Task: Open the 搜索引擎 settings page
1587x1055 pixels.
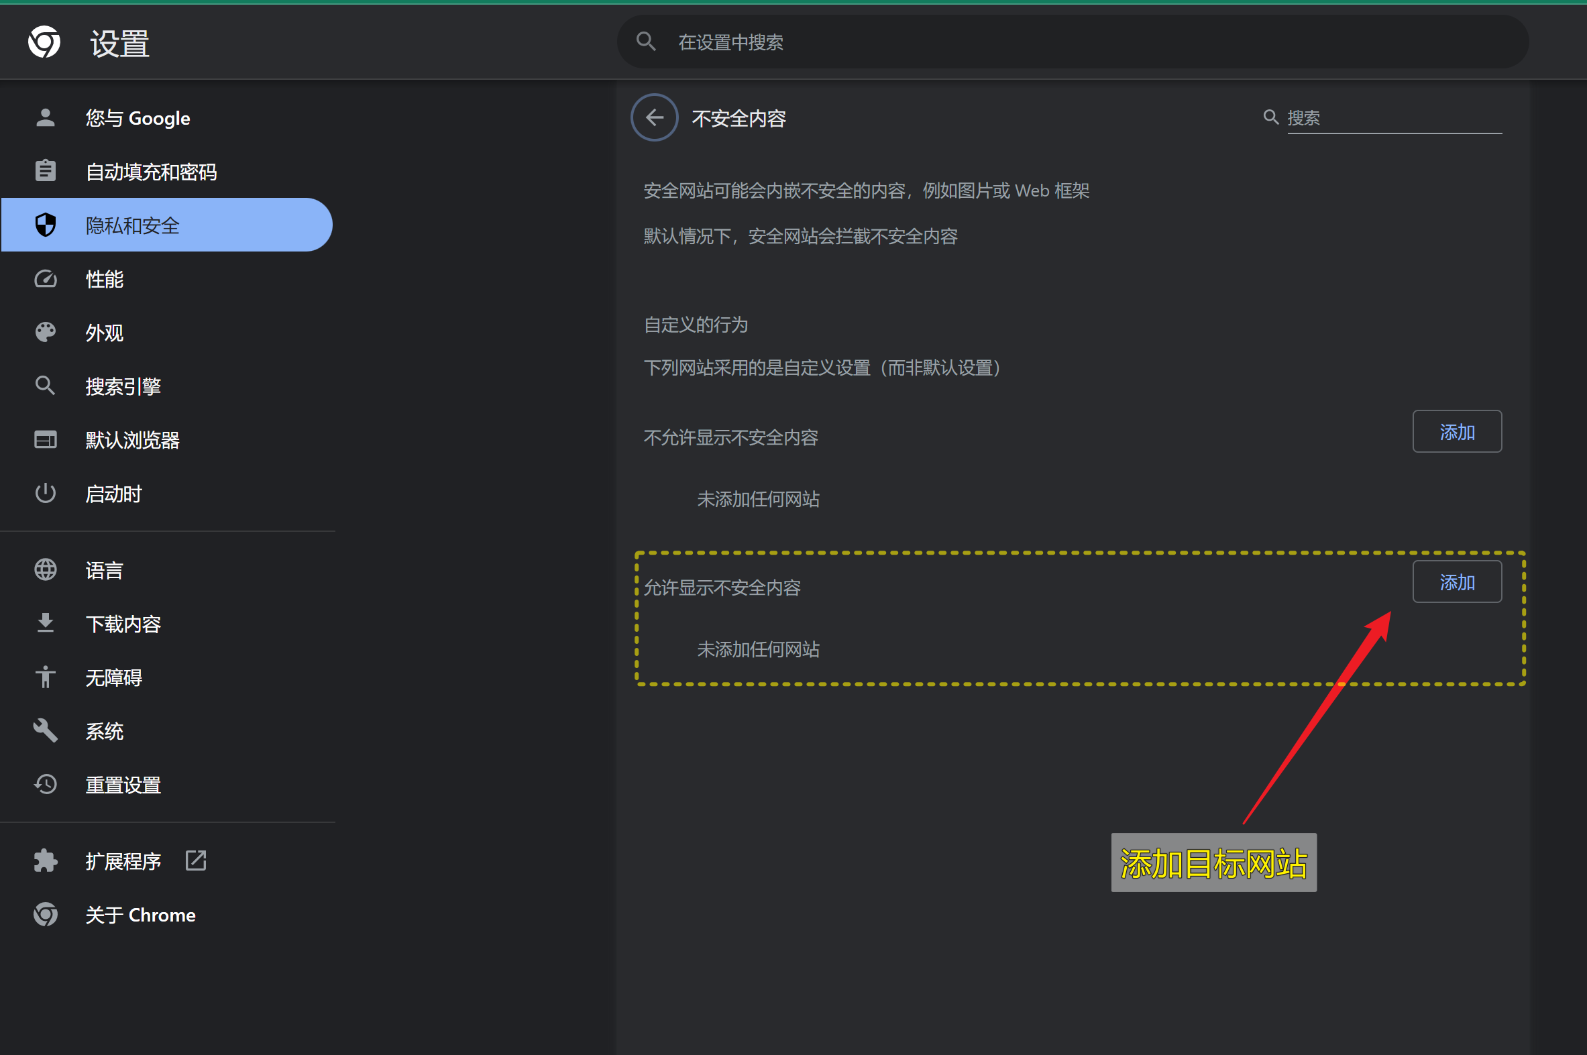Action: click(123, 386)
